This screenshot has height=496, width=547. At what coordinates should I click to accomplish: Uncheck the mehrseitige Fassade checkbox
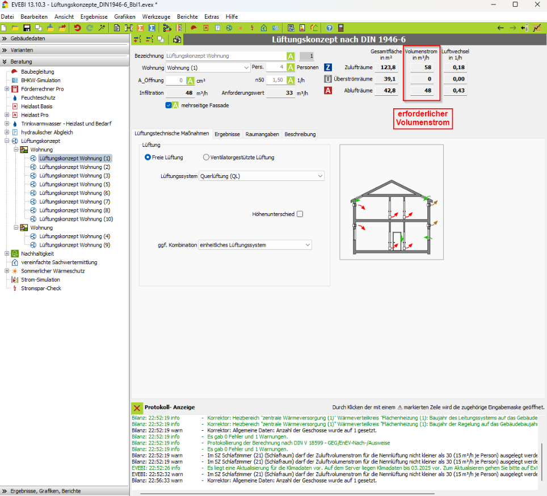(x=169, y=105)
